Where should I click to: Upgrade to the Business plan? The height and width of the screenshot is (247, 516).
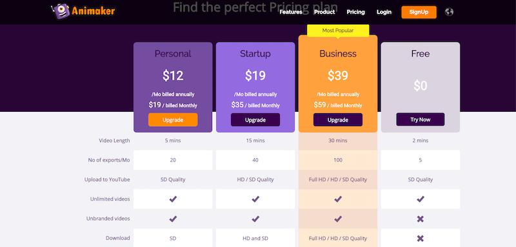click(338, 120)
